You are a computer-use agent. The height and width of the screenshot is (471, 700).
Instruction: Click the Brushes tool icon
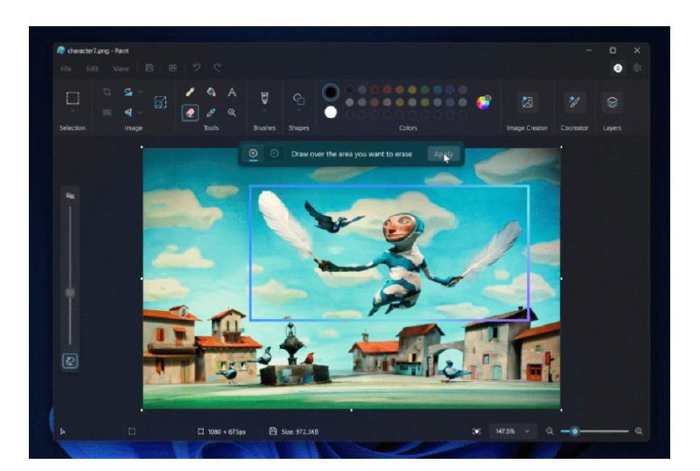click(264, 98)
